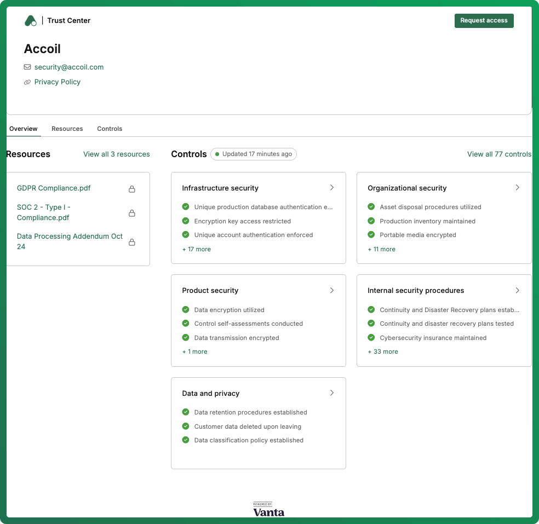Click green check beside Data retention procedures established

[186, 412]
